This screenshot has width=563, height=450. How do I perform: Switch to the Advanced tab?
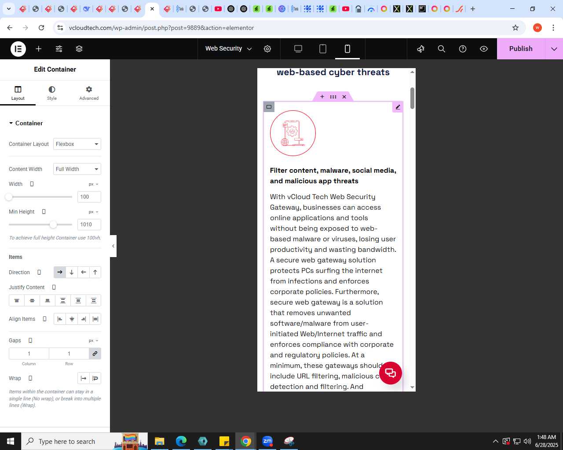pyautogui.click(x=89, y=93)
